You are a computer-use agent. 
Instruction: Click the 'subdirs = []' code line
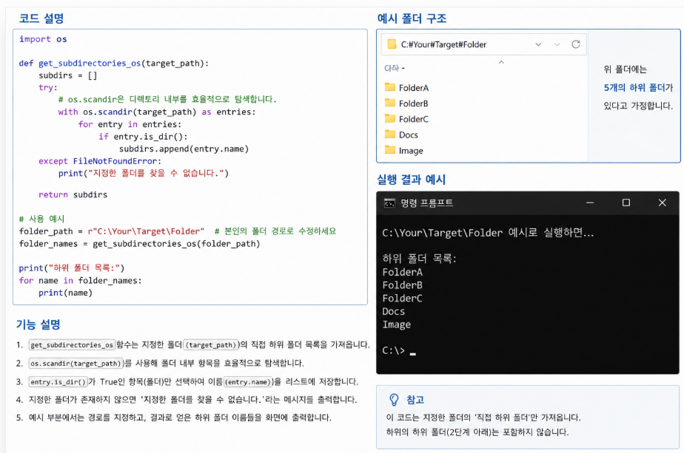click(x=67, y=75)
